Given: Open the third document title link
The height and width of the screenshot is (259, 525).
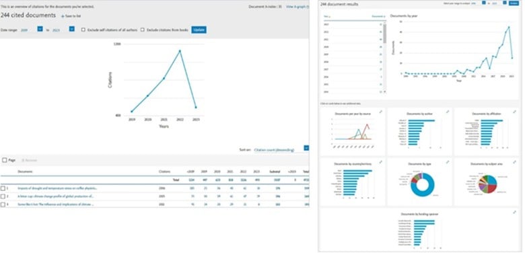Looking at the screenshot, I should pyautogui.click(x=56, y=205).
